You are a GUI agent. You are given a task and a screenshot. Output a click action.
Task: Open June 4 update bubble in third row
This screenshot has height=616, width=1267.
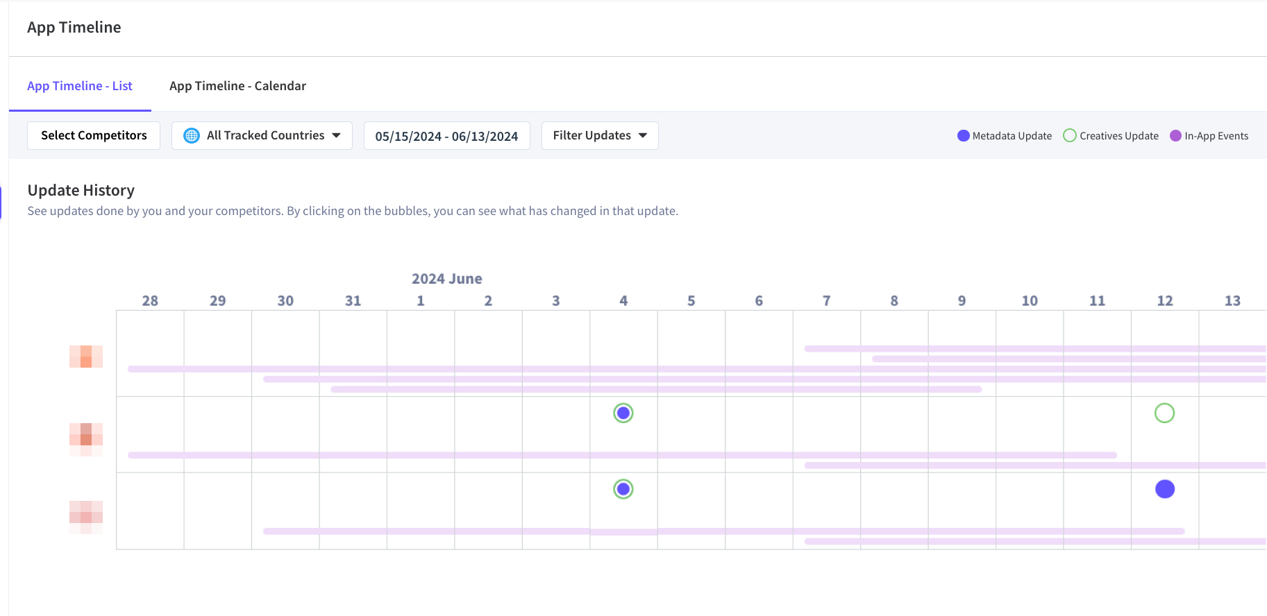pyautogui.click(x=623, y=490)
